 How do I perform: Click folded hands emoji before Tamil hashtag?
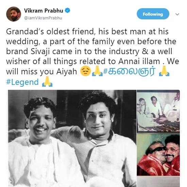[97, 71]
